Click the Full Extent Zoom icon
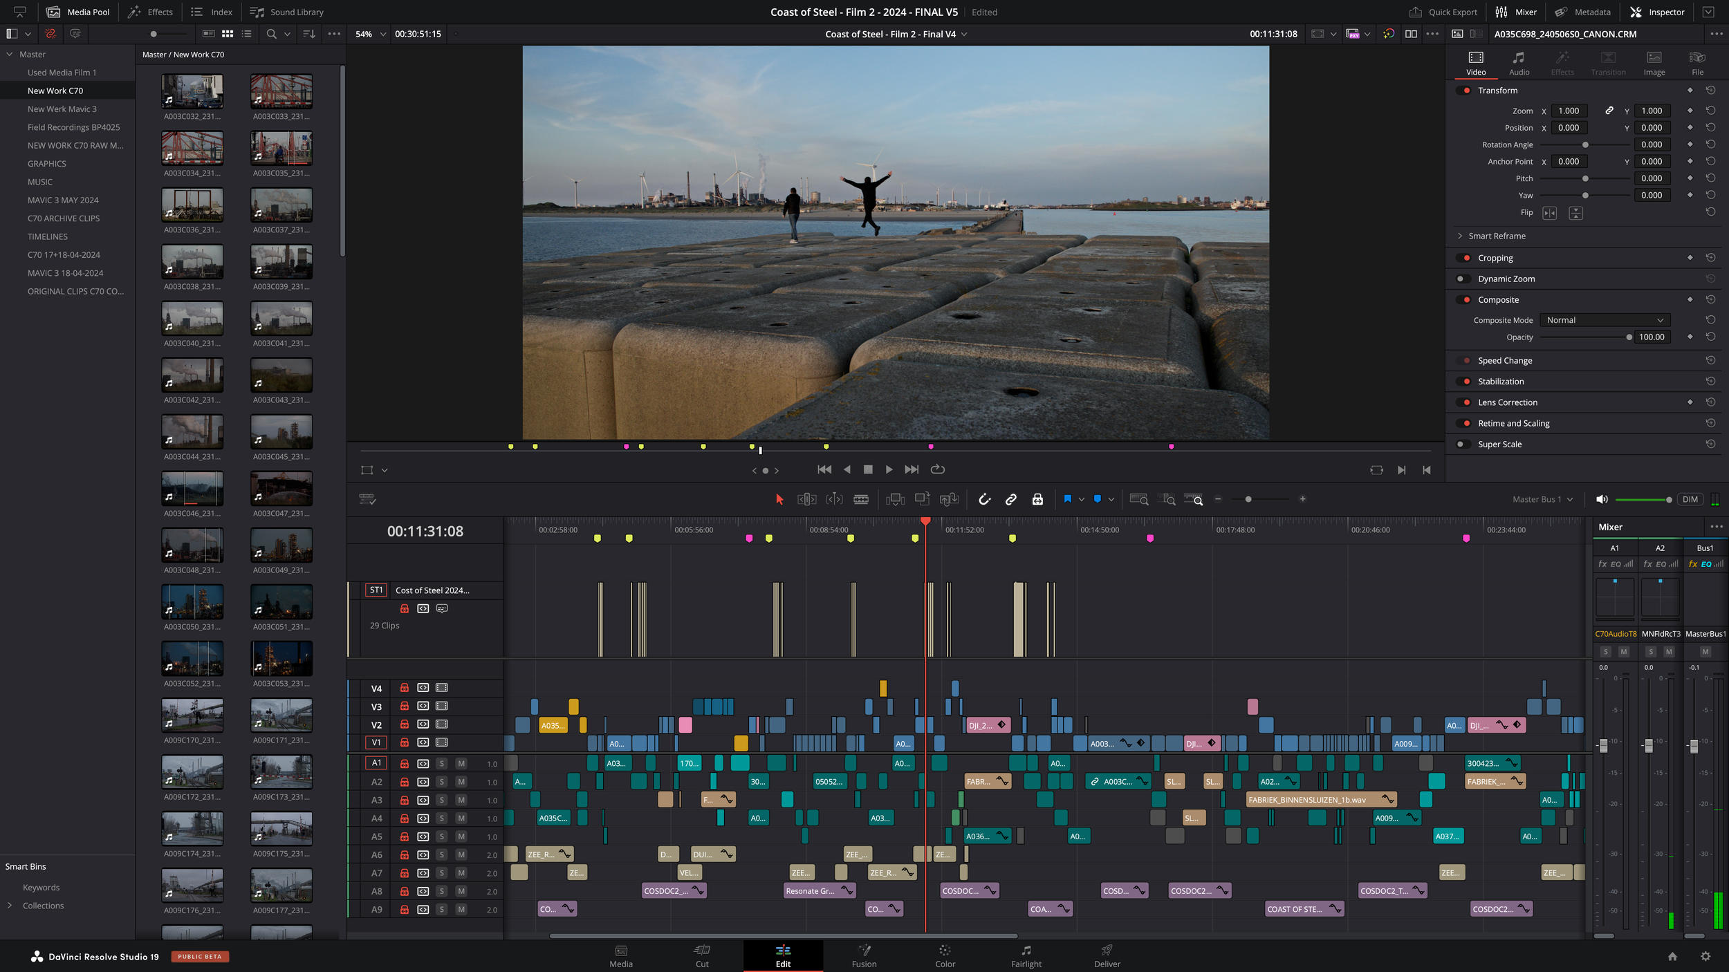Viewport: 1729px width, 972px height. [1138, 499]
